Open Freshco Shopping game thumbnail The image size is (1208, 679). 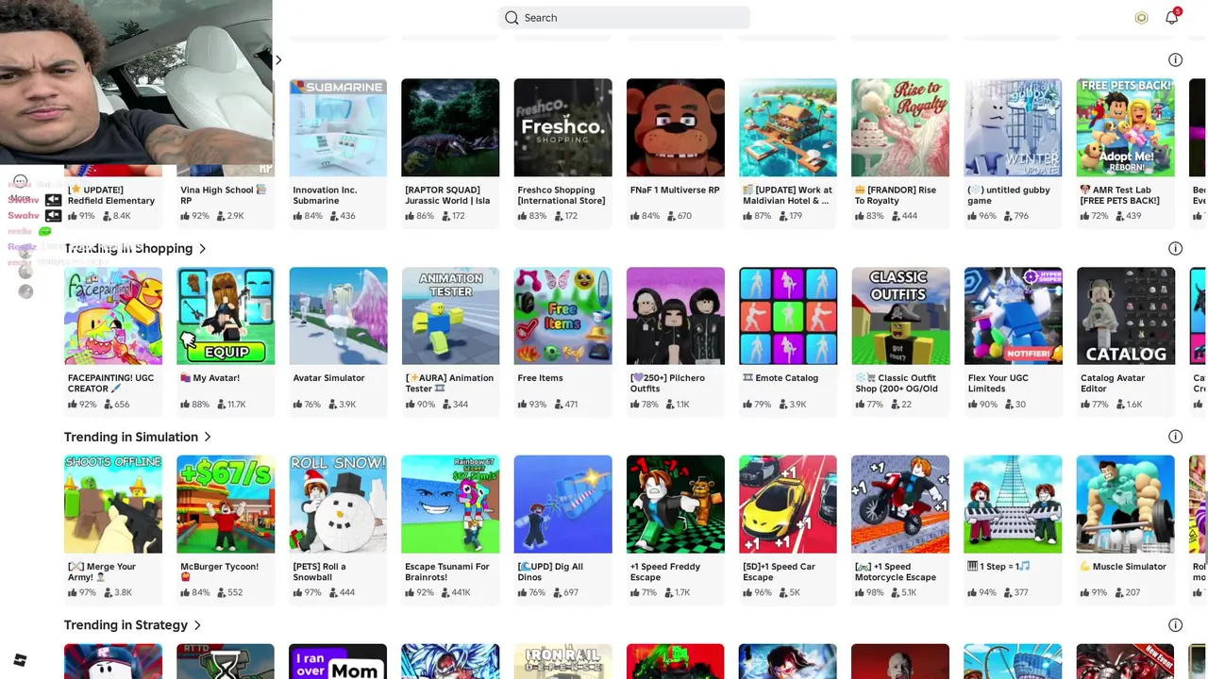[x=562, y=127]
